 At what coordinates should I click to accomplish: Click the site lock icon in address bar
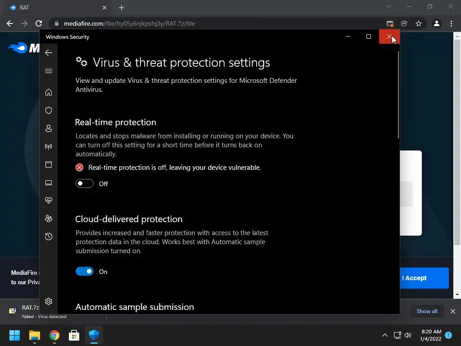coord(57,23)
